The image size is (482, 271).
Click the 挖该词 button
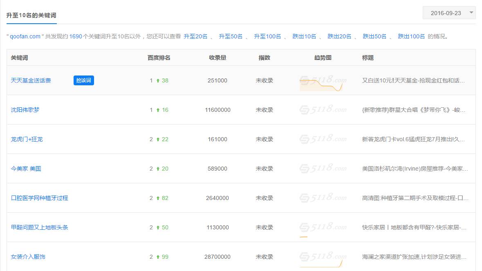(83, 80)
